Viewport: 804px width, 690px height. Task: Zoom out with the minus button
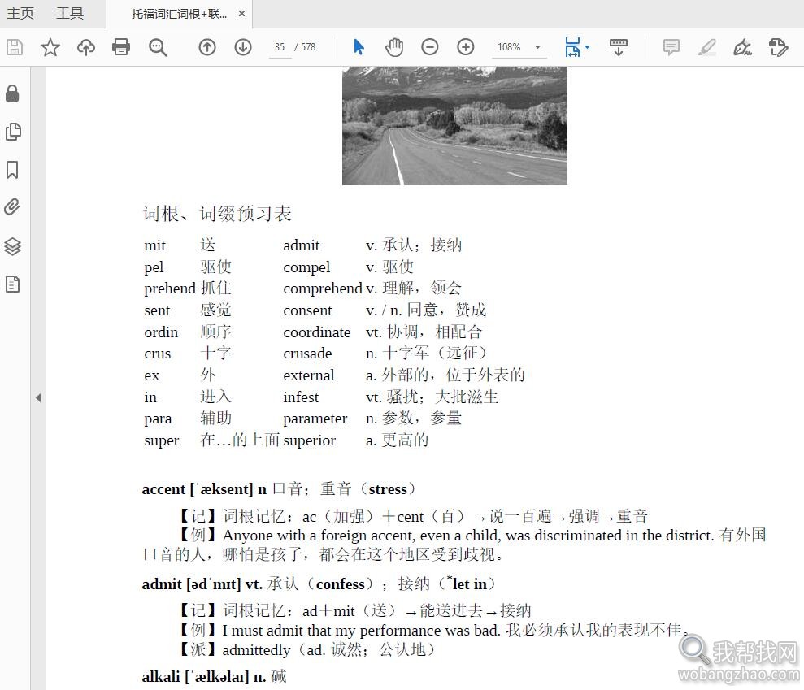pos(430,47)
